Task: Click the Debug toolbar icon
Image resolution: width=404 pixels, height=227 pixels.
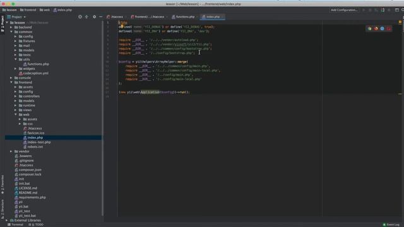Action: pyautogui.click(x=370, y=10)
